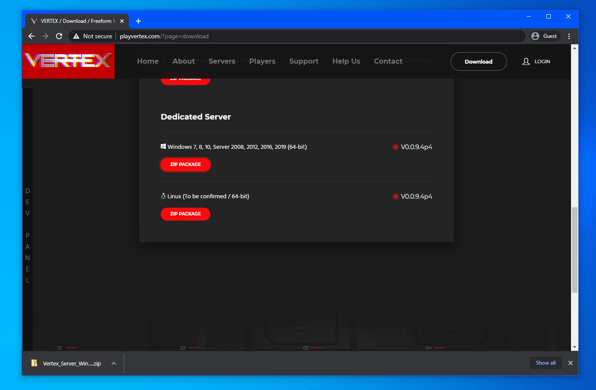This screenshot has height=390, width=596.
Task: Click the browser back arrow
Action: point(31,36)
